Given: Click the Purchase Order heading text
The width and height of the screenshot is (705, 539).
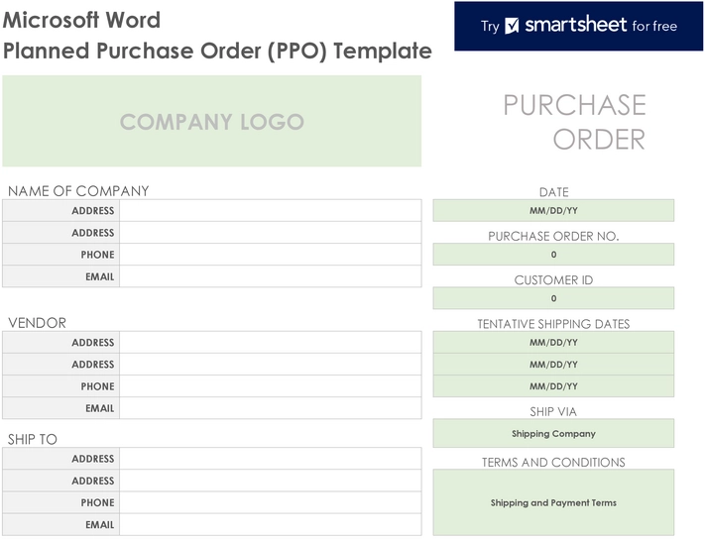Looking at the screenshot, I should (574, 122).
